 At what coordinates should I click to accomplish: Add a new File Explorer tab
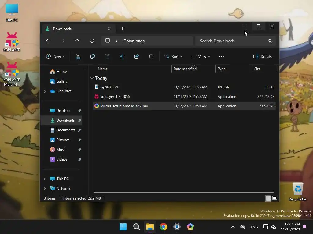[122, 29]
